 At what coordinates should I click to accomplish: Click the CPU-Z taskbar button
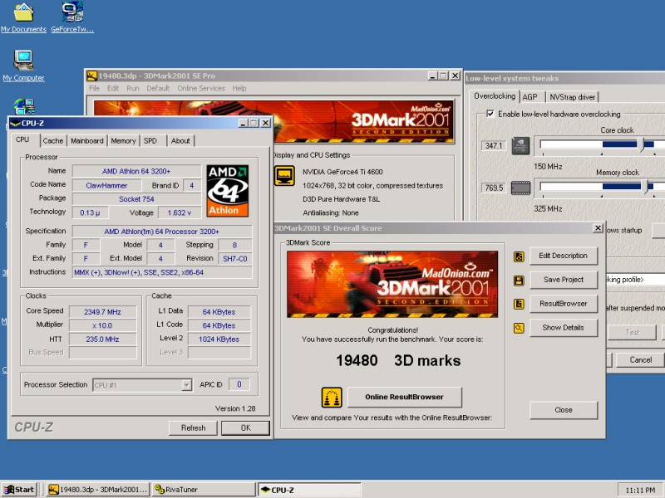pos(309,490)
